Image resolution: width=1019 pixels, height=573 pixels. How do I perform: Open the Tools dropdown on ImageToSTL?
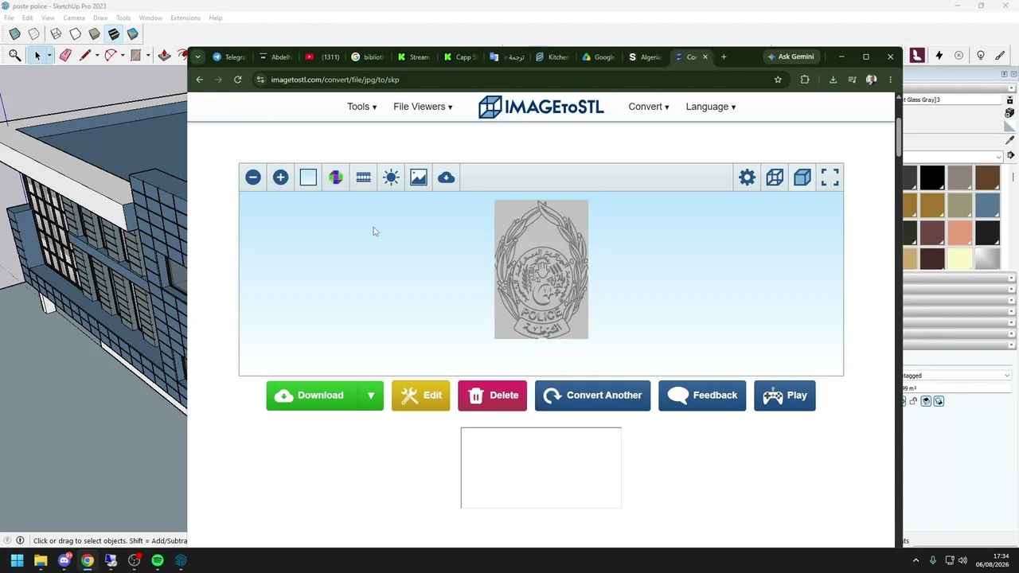click(x=361, y=107)
